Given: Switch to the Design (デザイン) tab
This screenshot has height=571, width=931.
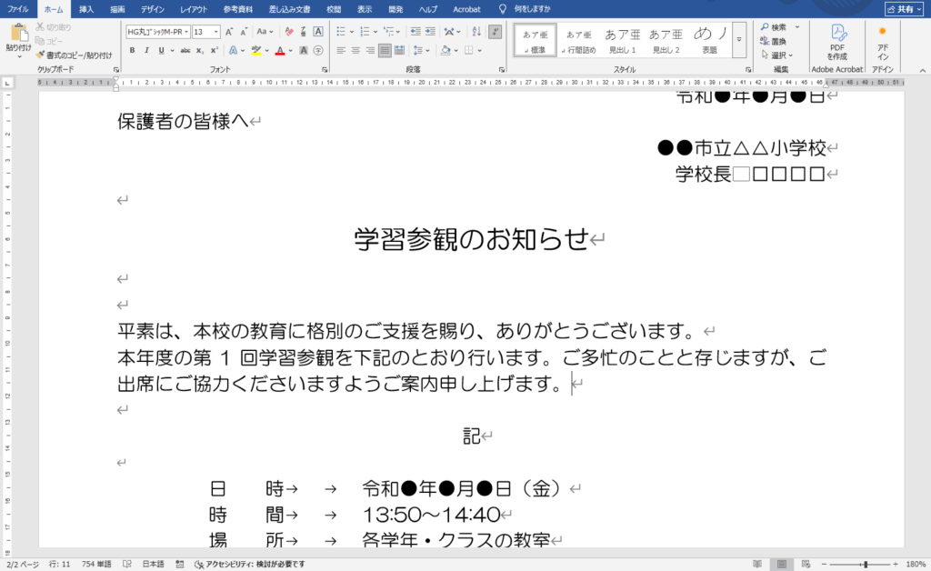Looking at the screenshot, I should pos(153,9).
